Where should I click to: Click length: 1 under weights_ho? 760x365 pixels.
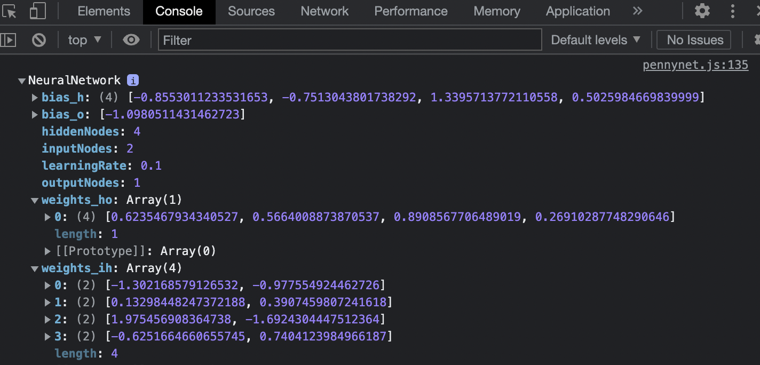coord(86,234)
